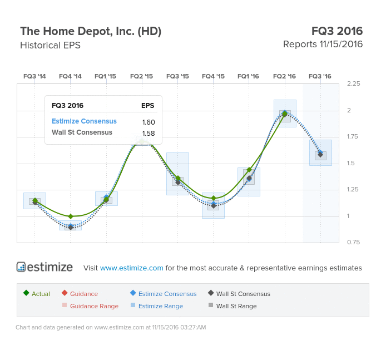
Task: Click the pink Guidance Range swatch
Action: (x=65, y=305)
